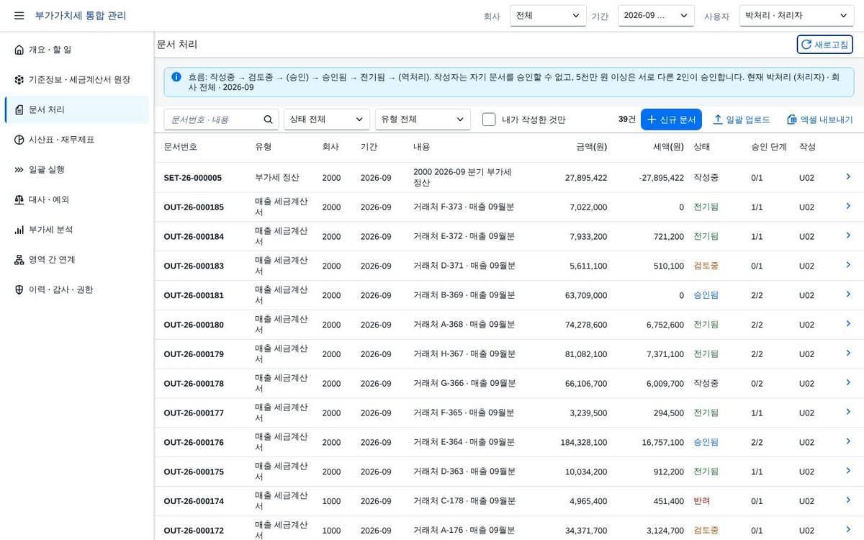Click the 새로고침 button
Screen dimensions: 864x540
824,45
